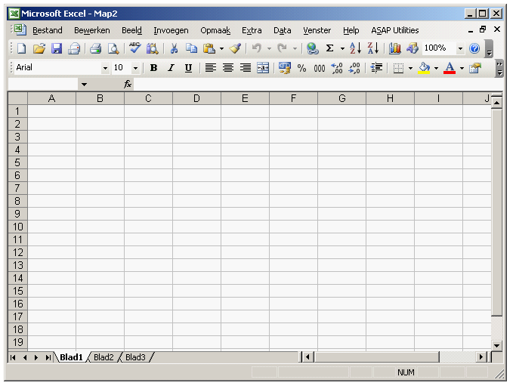Viewport: 516px width, 392px height.
Task: Open the font color dropdown arrow
Action: click(x=462, y=68)
